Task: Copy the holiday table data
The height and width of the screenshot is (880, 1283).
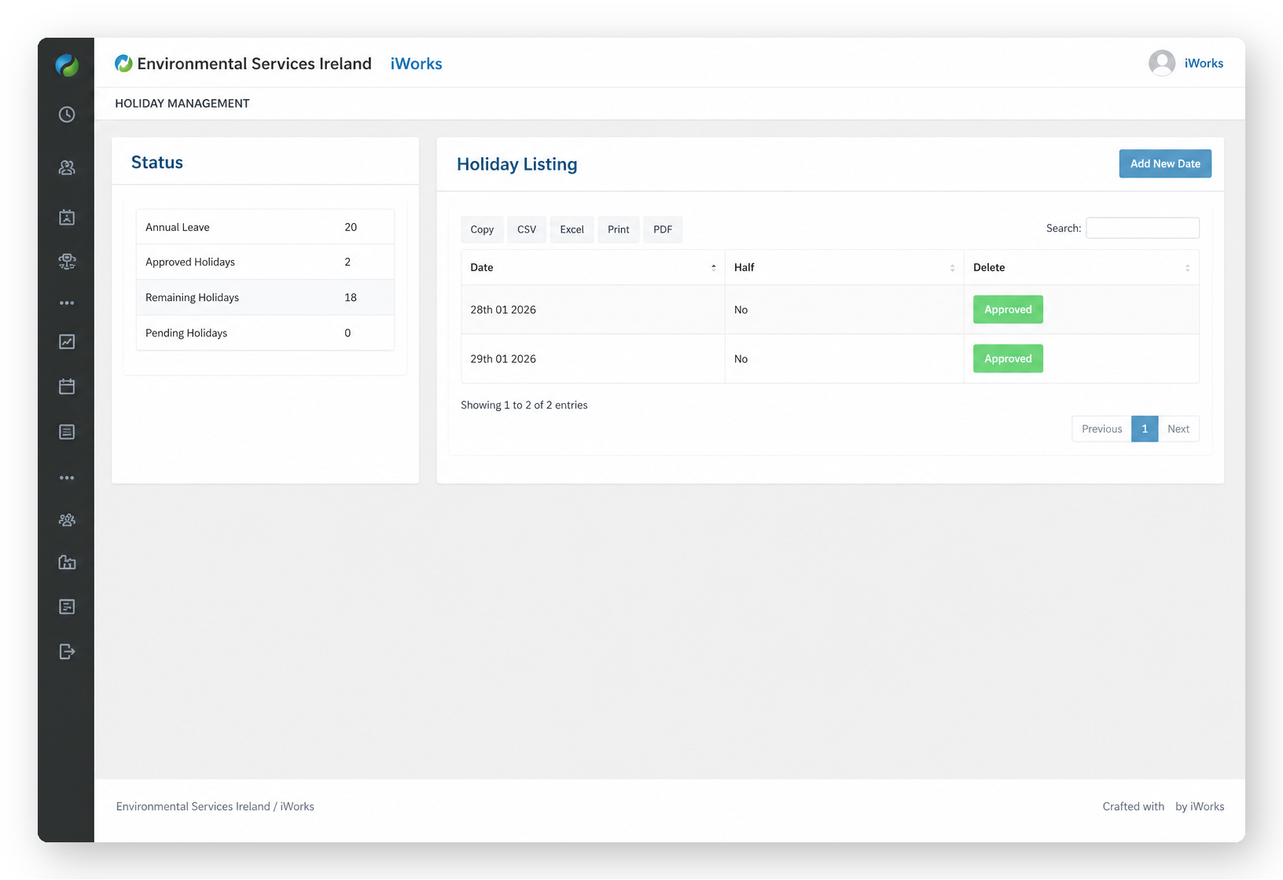Action: 482,229
